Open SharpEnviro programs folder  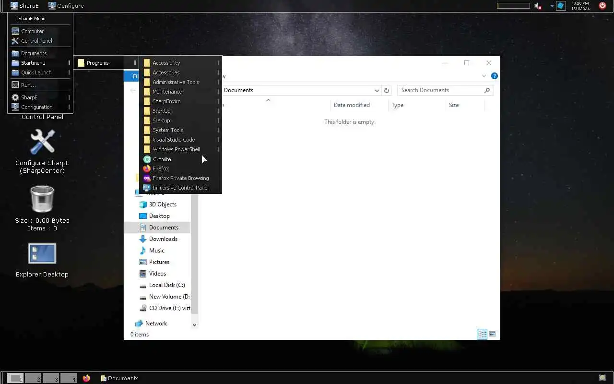tap(181, 101)
